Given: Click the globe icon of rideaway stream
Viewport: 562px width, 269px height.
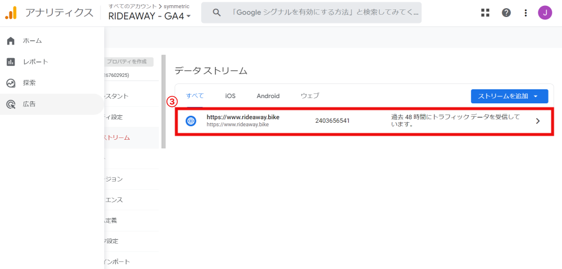Looking at the screenshot, I should point(190,121).
